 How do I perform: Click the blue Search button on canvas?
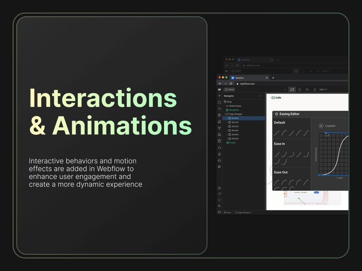click(x=316, y=193)
